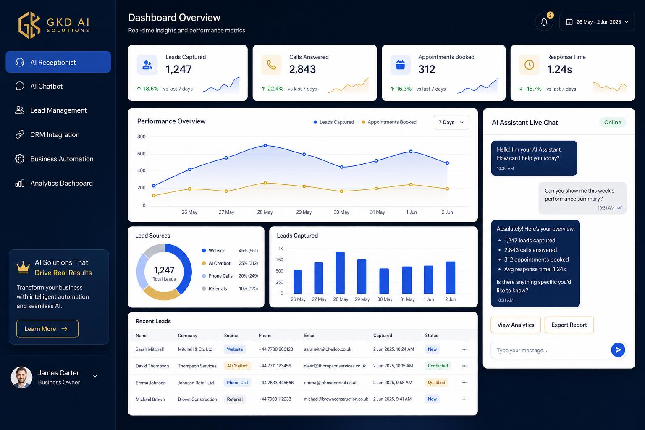Click the Company column header

tap(187, 336)
